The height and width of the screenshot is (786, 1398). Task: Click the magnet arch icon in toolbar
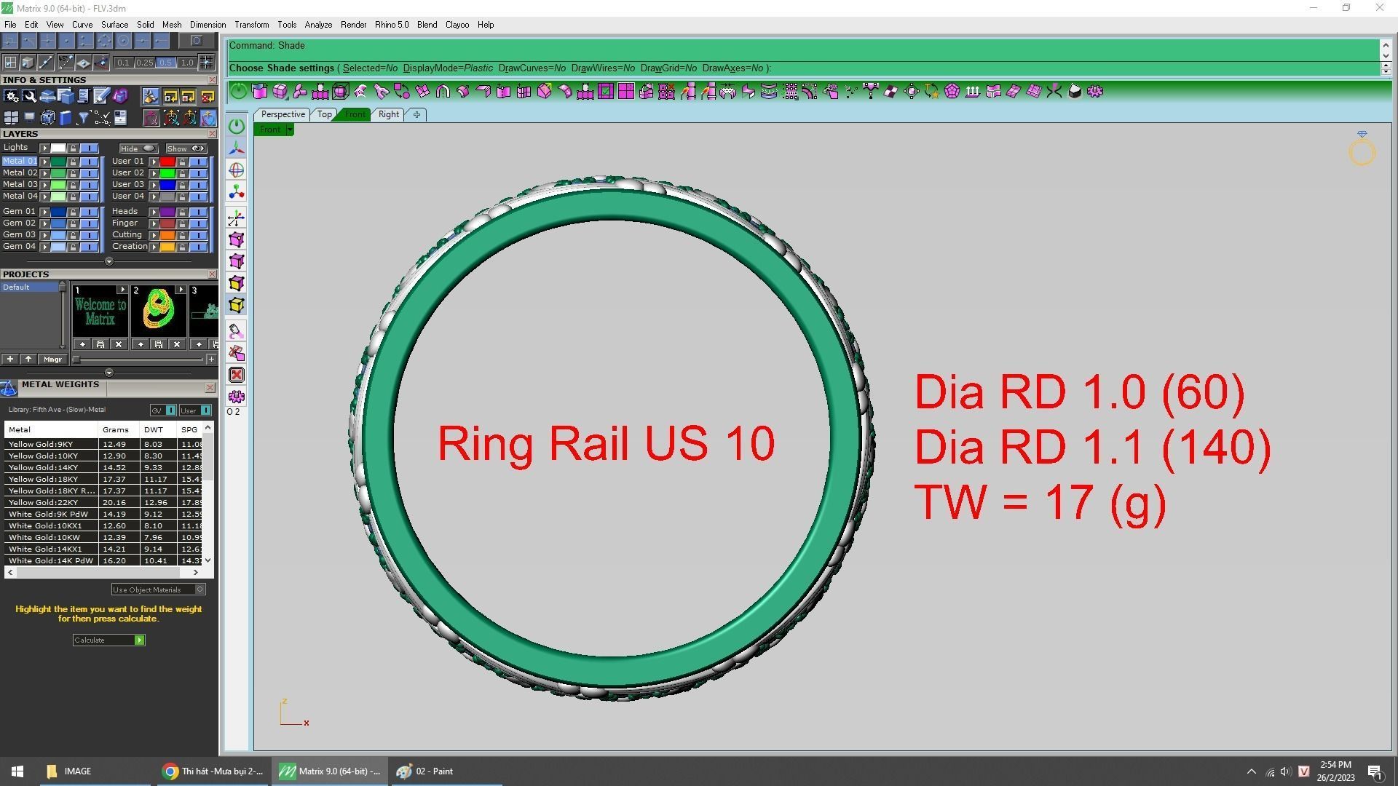tap(442, 91)
